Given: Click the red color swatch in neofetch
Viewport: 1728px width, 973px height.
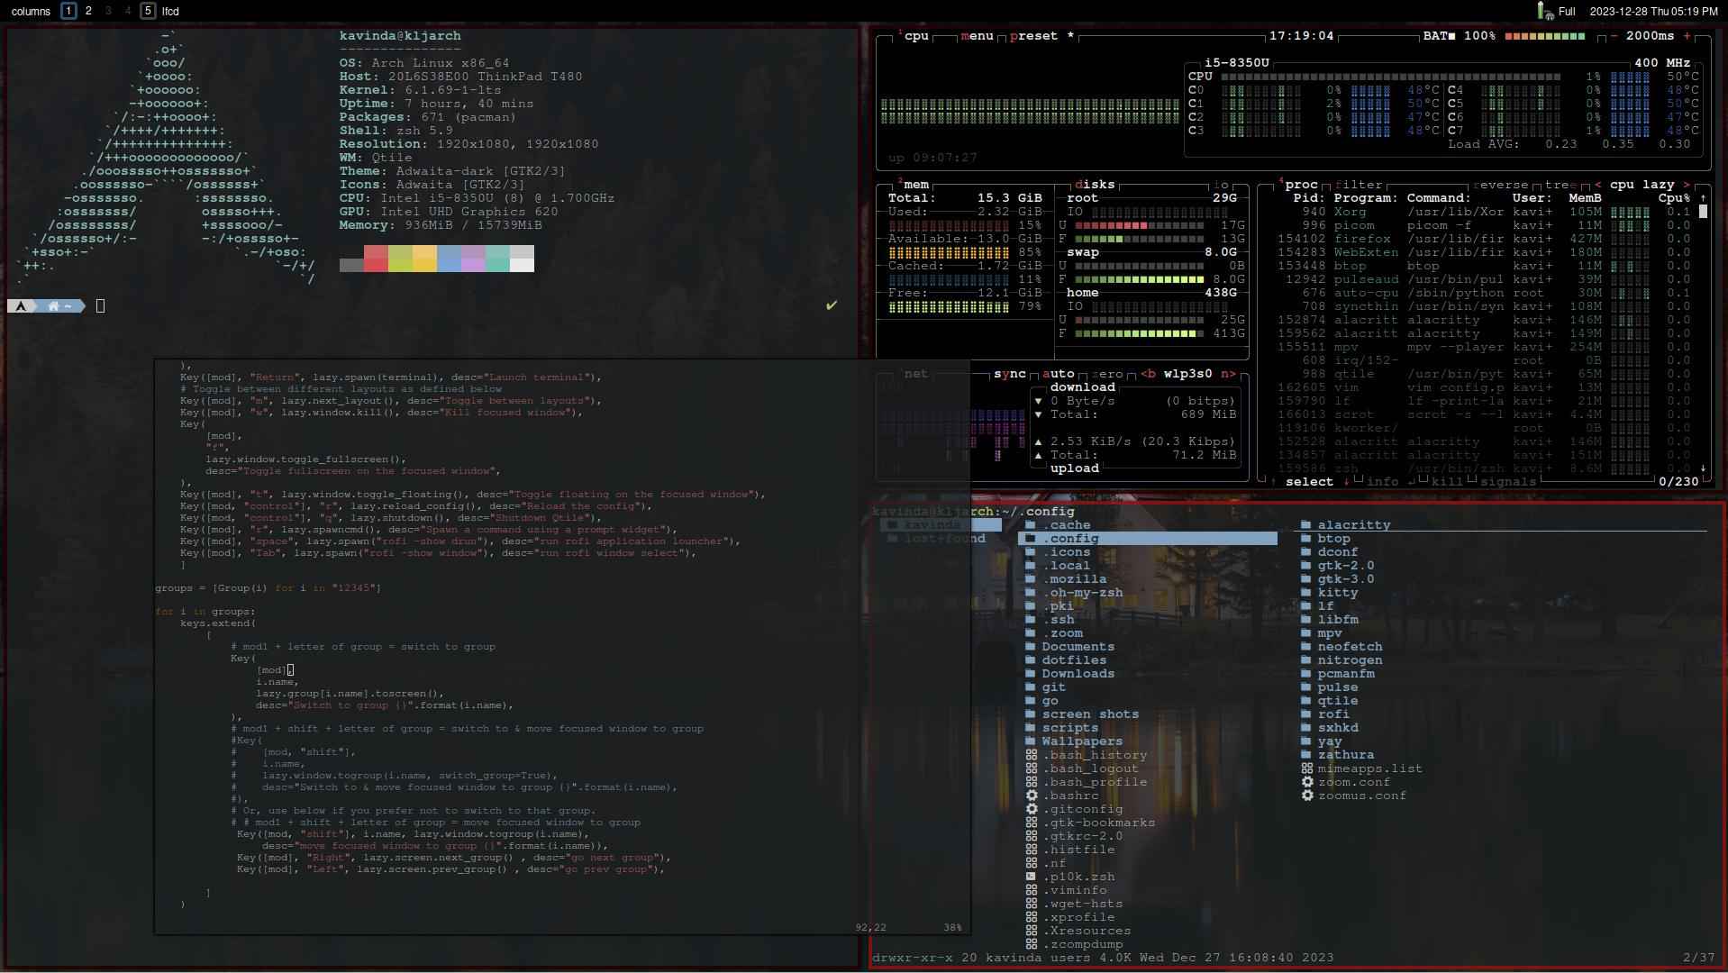Looking at the screenshot, I should click(x=376, y=259).
